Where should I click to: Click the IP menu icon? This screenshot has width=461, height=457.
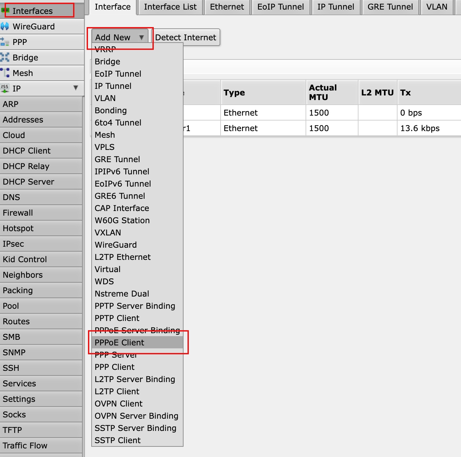(x=5, y=88)
